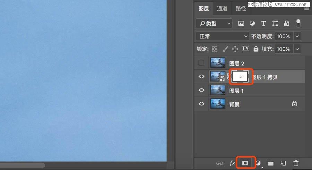Create a new fill or adjustment layer

pyautogui.click(x=258, y=163)
